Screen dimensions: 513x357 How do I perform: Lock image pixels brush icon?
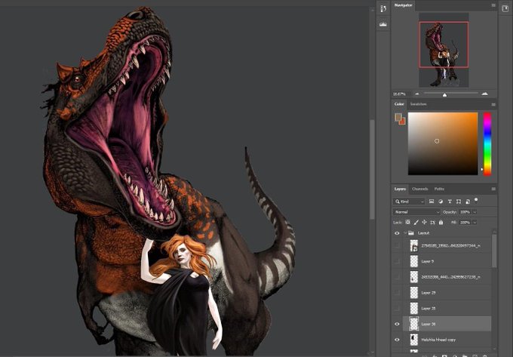[416, 222]
